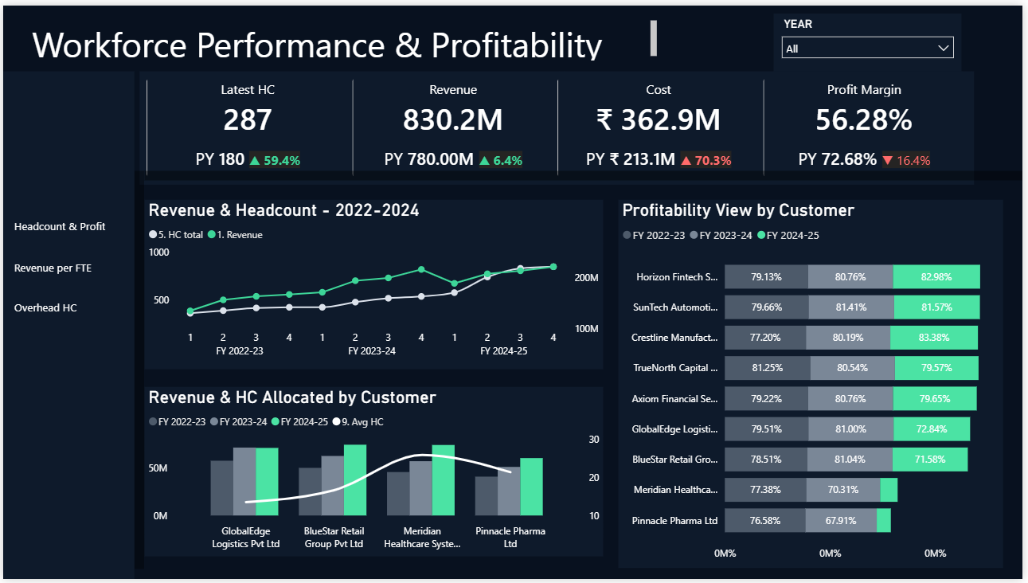This screenshot has width=1028, height=583.
Task: Click the Revenue & HC Allocated by Customer title
Action: pos(292,397)
